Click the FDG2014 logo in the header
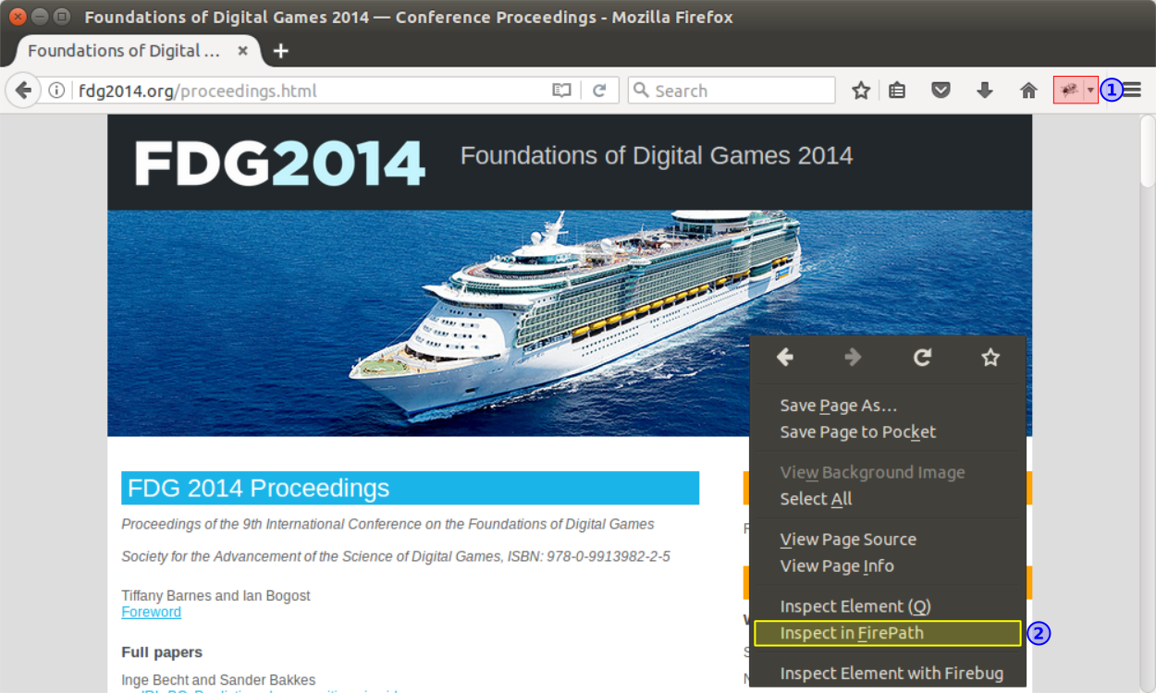Viewport: 1156px width, 693px height. (x=280, y=163)
